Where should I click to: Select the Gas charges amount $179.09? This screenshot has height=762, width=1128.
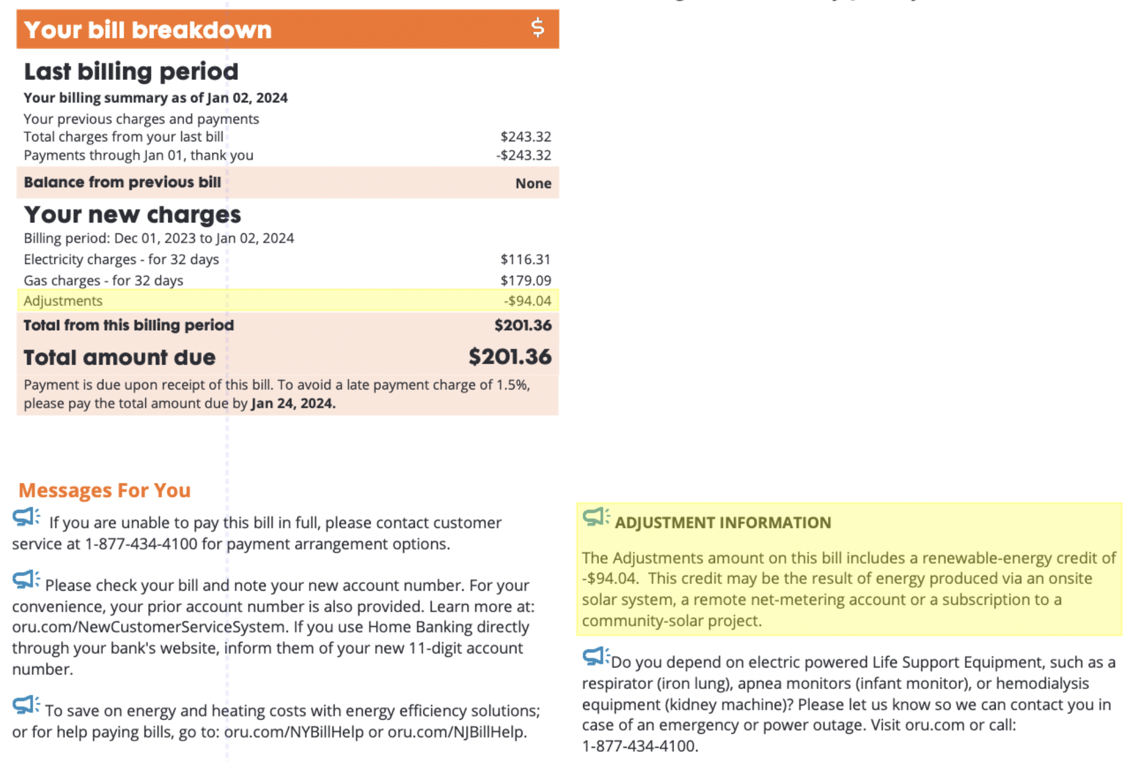(525, 280)
